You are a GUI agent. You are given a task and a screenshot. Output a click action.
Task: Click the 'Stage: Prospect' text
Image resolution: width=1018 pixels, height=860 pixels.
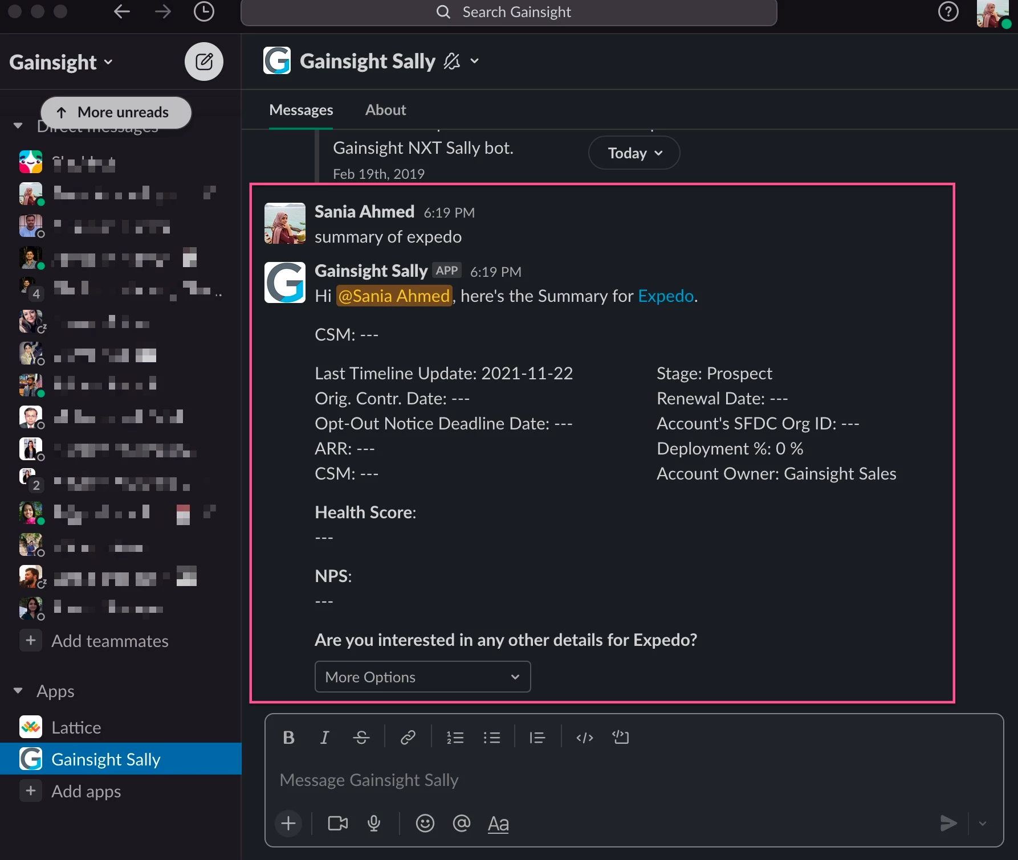click(x=714, y=373)
